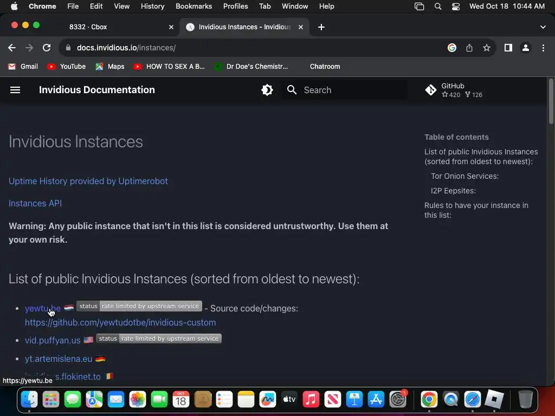Open Gmail bookmark
The image size is (555, 416).
point(23,67)
